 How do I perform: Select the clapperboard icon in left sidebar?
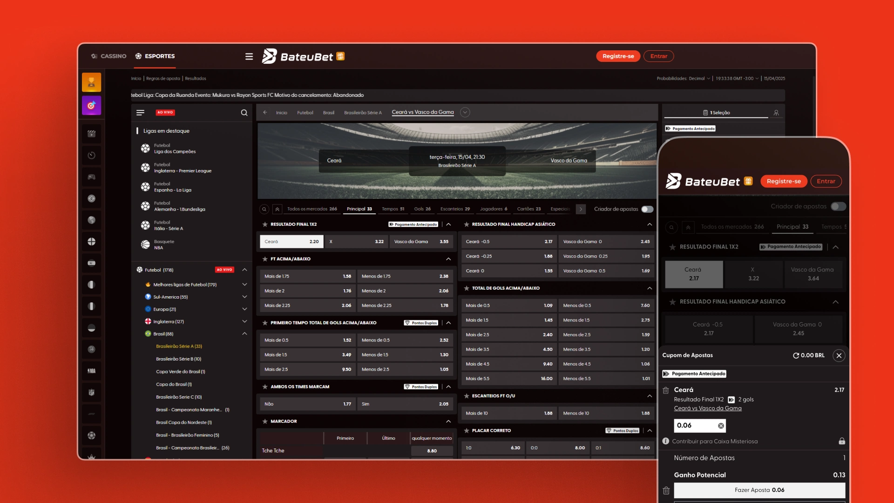pos(91,134)
